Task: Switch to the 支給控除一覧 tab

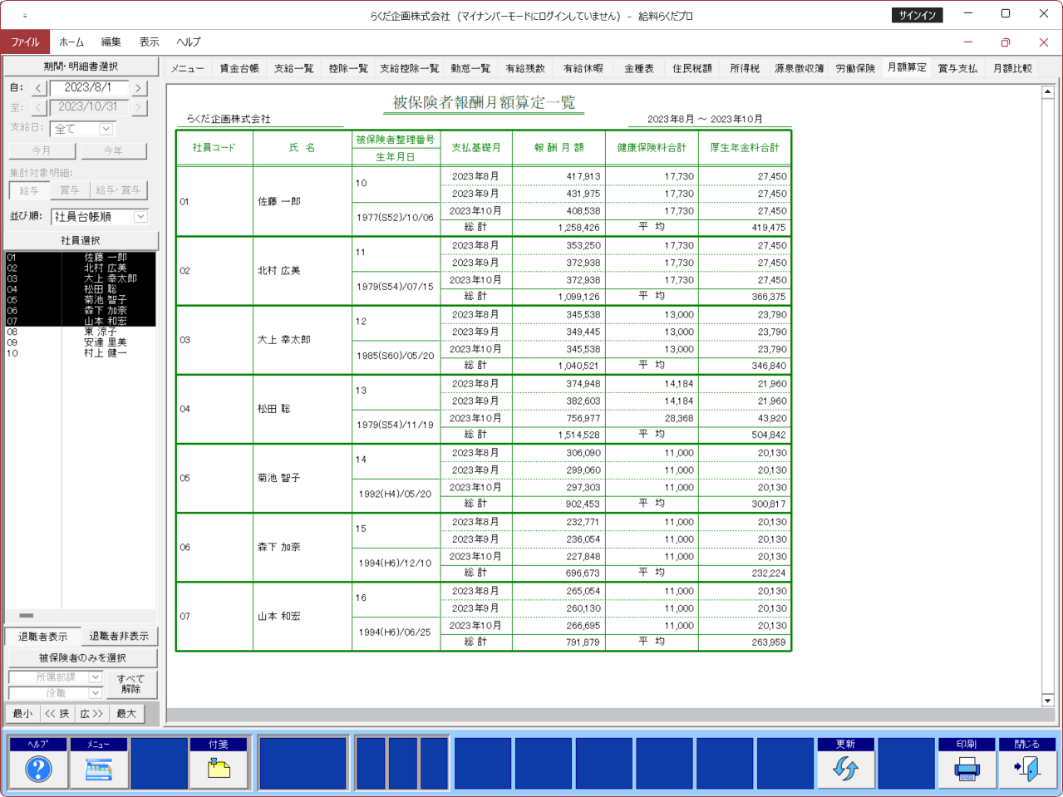Action: pos(410,68)
